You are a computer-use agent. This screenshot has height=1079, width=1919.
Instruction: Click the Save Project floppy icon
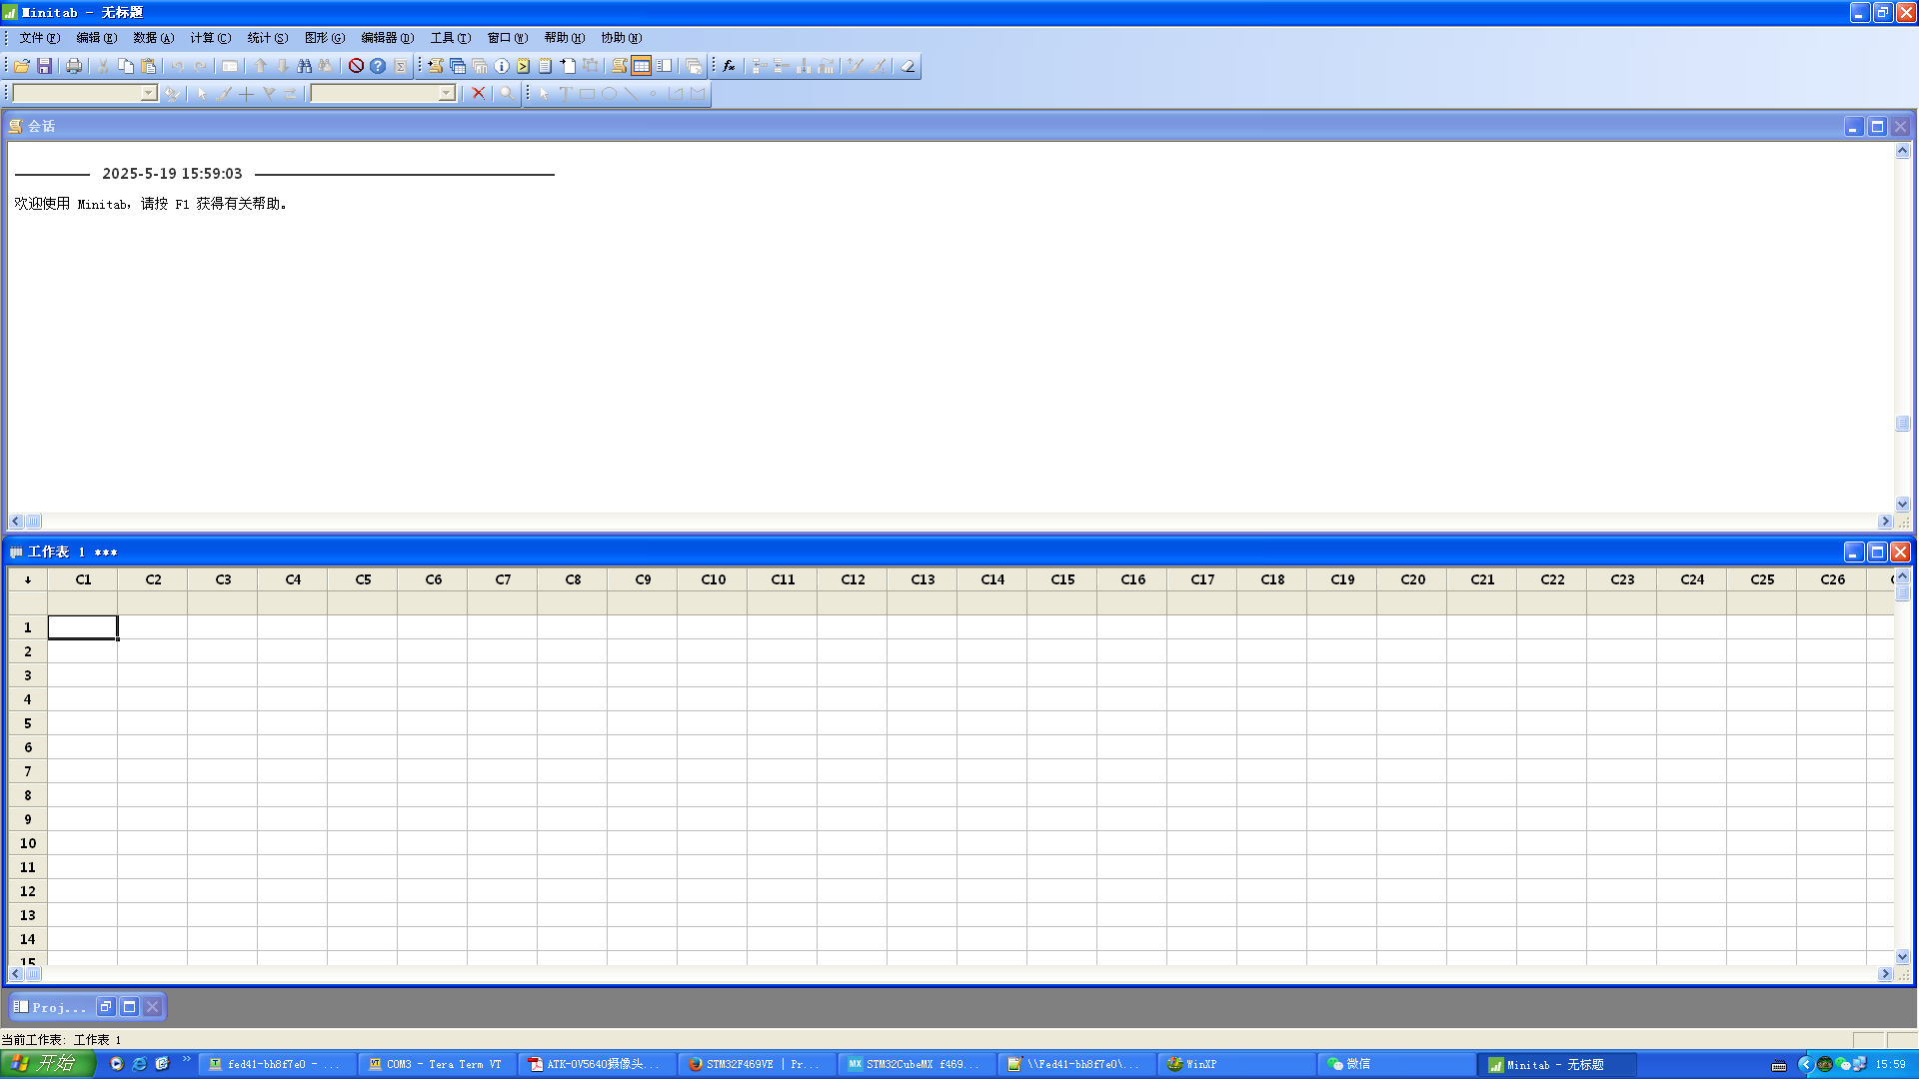[44, 66]
